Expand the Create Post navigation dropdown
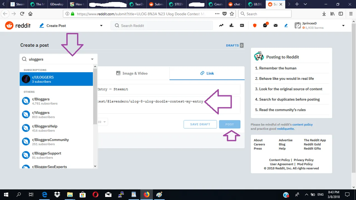356x200 pixels. (101, 26)
